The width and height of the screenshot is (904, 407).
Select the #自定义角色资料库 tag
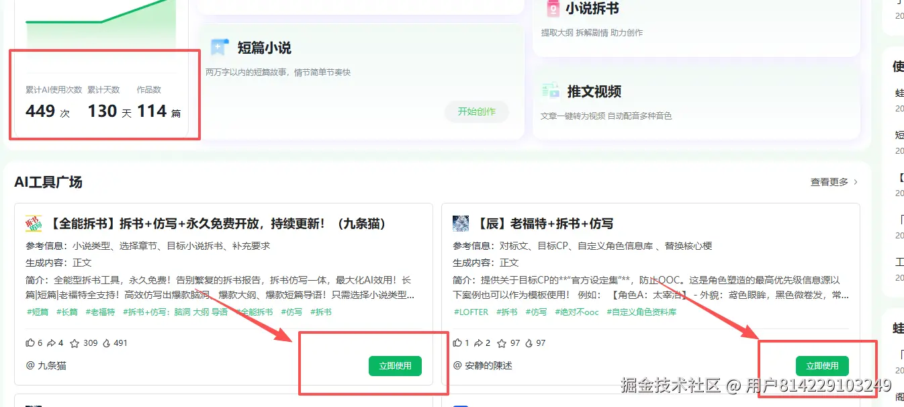pyautogui.click(x=641, y=312)
